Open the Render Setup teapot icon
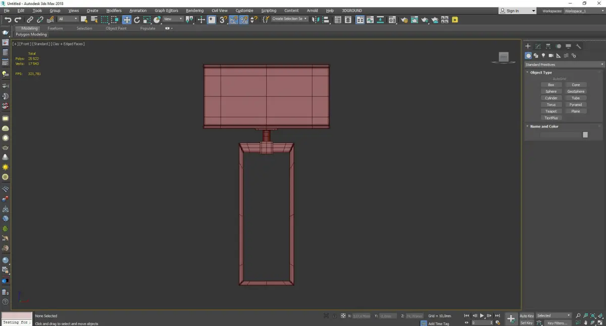Screen dimensions: 606x326 tap(404, 20)
